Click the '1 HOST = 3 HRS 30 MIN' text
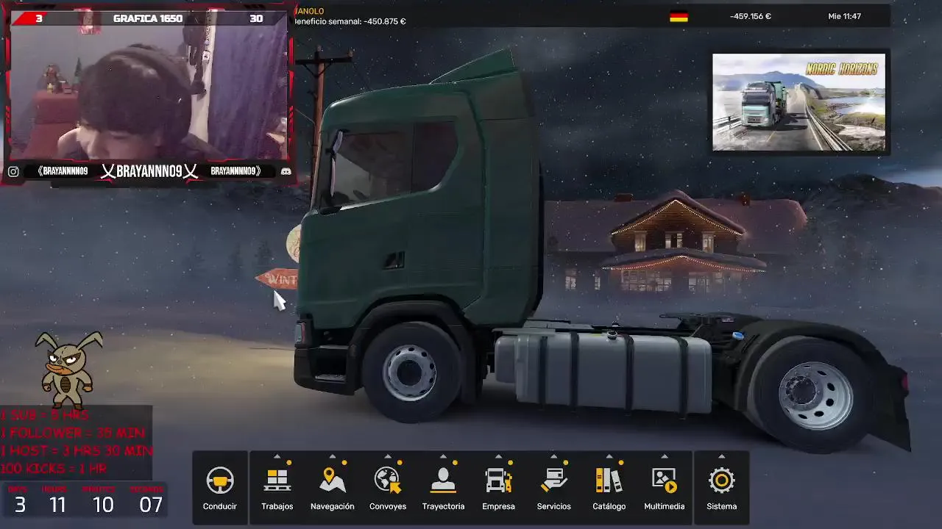Viewport: 942px width, 529px height. tap(77, 450)
